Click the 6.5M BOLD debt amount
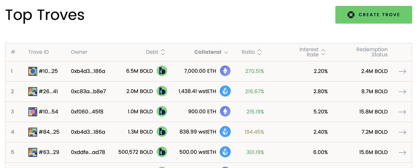Image resolution: width=419 pixels, height=168 pixels. (140, 71)
